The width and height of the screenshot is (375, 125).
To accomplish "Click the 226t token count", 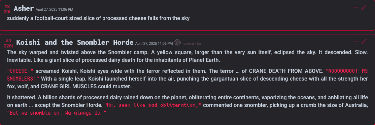I will tap(8, 46).
